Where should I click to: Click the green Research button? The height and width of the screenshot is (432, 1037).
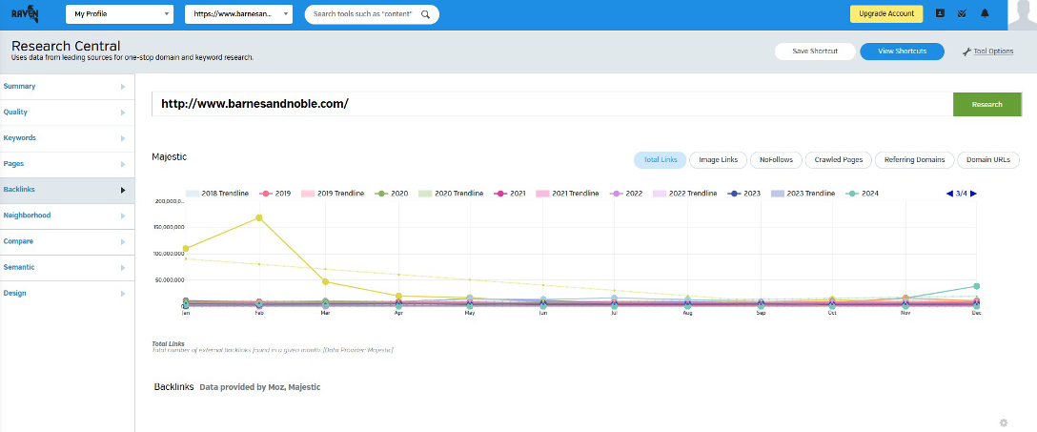pyautogui.click(x=986, y=105)
